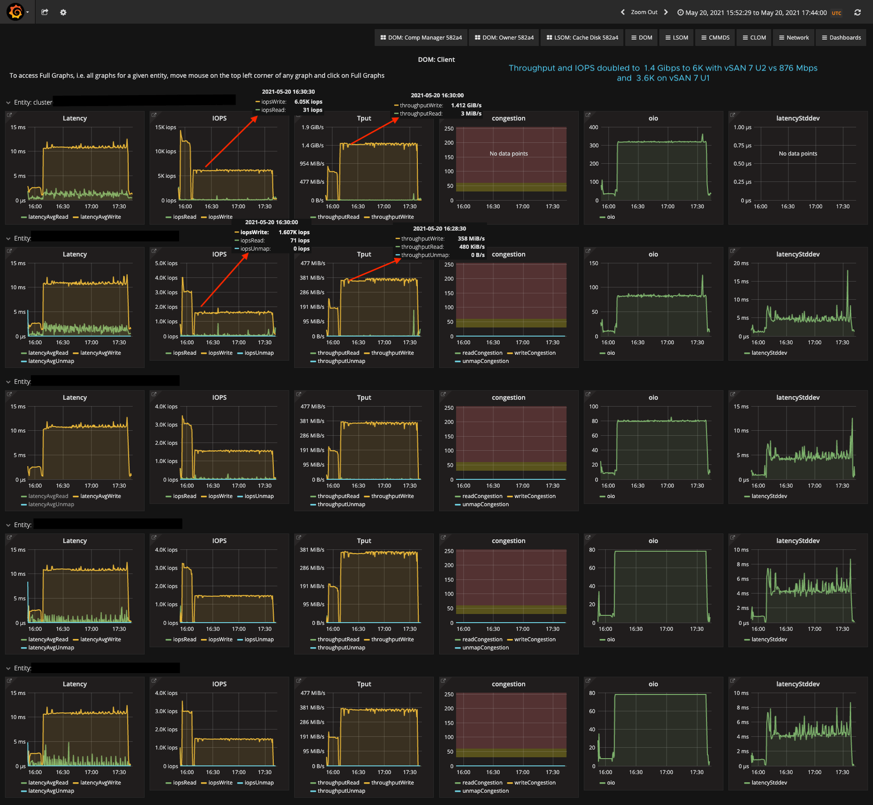Open the cluster oio panel's corner link icon
The width and height of the screenshot is (873, 805).
588,115
